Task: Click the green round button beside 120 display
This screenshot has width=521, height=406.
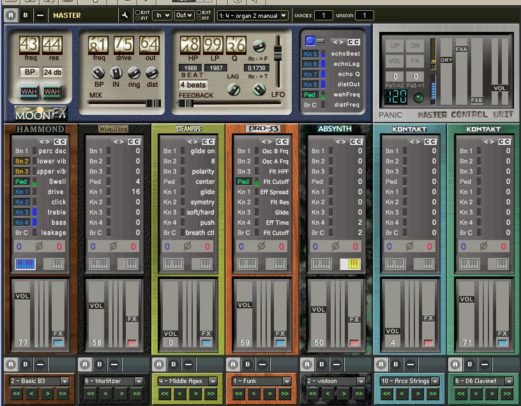Action: (419, 98)
